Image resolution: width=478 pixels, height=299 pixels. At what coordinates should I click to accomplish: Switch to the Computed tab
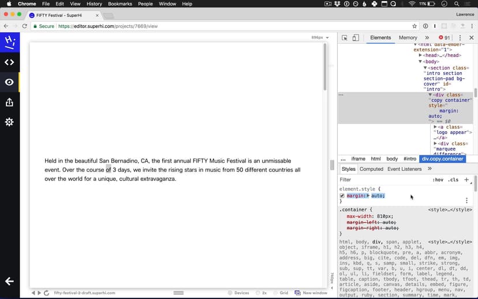coord(371,169)
